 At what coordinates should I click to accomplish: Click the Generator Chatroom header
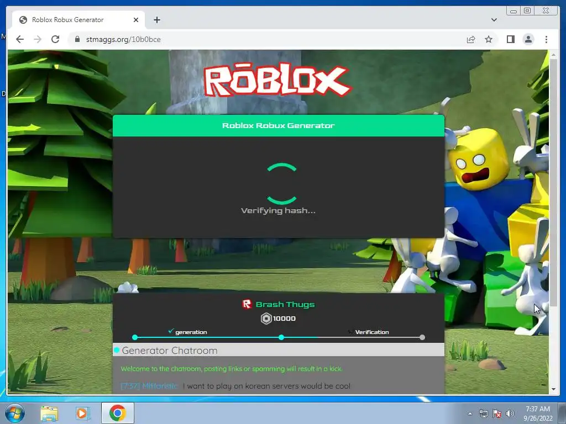(x=279, y=350)
